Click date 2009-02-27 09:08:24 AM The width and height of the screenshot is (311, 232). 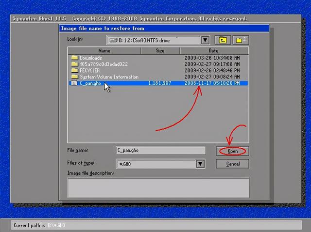coord(212,77)
